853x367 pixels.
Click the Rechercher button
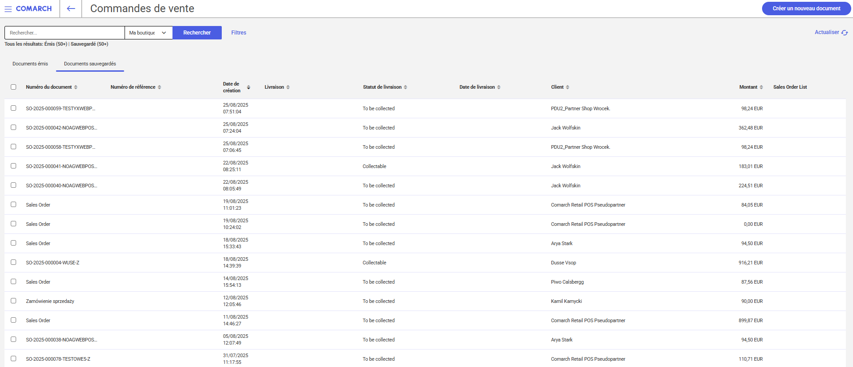(197, 33)
